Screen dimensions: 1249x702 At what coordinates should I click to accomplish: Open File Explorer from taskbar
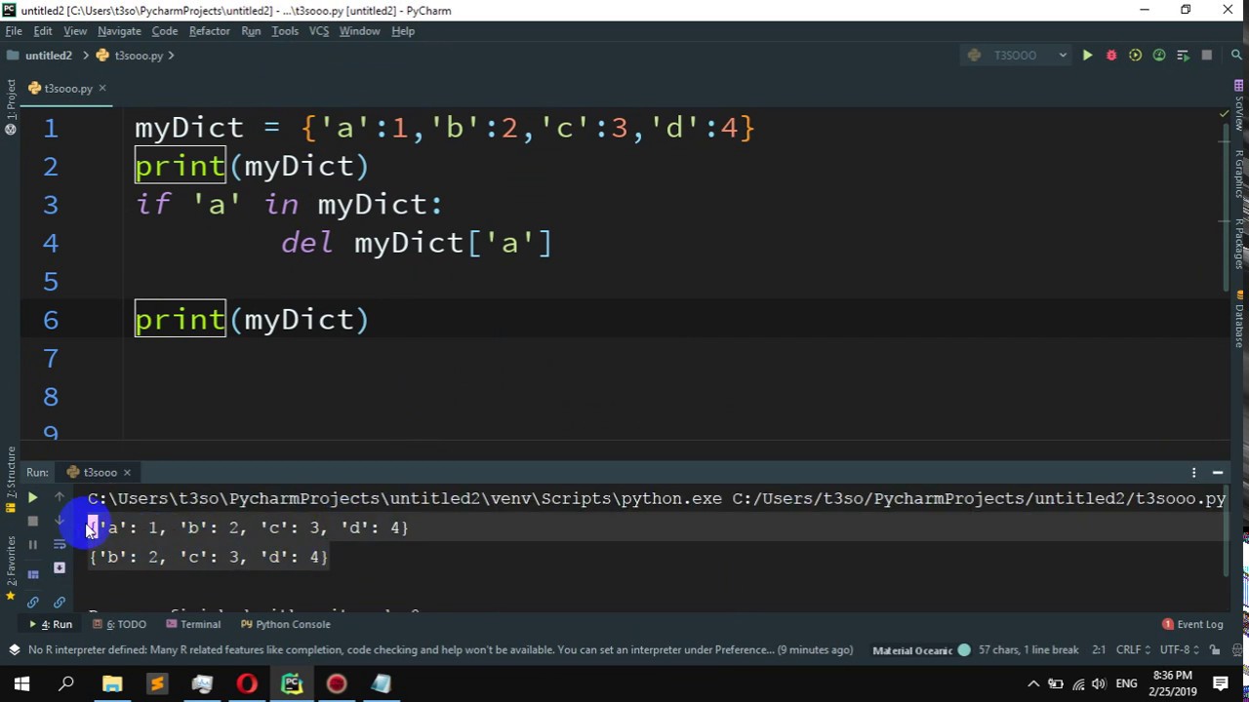112,683
